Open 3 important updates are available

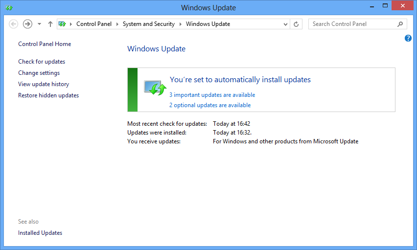pos(212,95)
